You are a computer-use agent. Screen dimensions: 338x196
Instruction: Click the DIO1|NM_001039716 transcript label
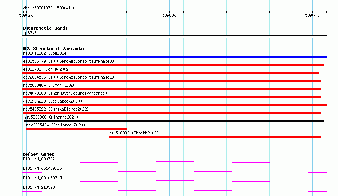pyautogui.click(x=42, y=168)
